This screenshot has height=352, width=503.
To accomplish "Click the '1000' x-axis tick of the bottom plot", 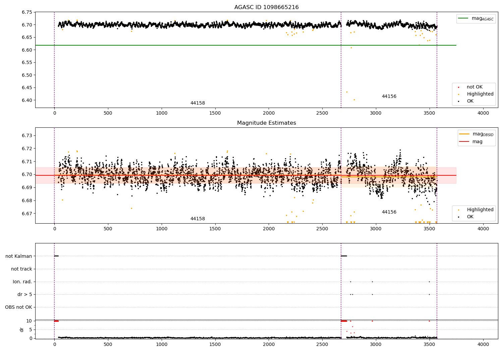I will tap(162, 344).
